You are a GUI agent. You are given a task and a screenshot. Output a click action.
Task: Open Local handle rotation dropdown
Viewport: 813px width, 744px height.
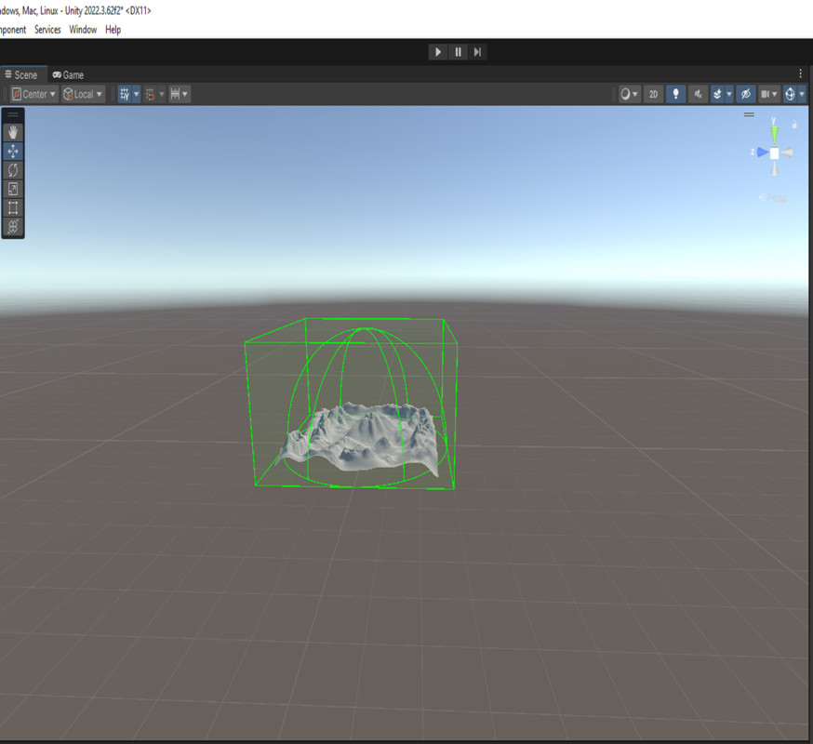83,94
